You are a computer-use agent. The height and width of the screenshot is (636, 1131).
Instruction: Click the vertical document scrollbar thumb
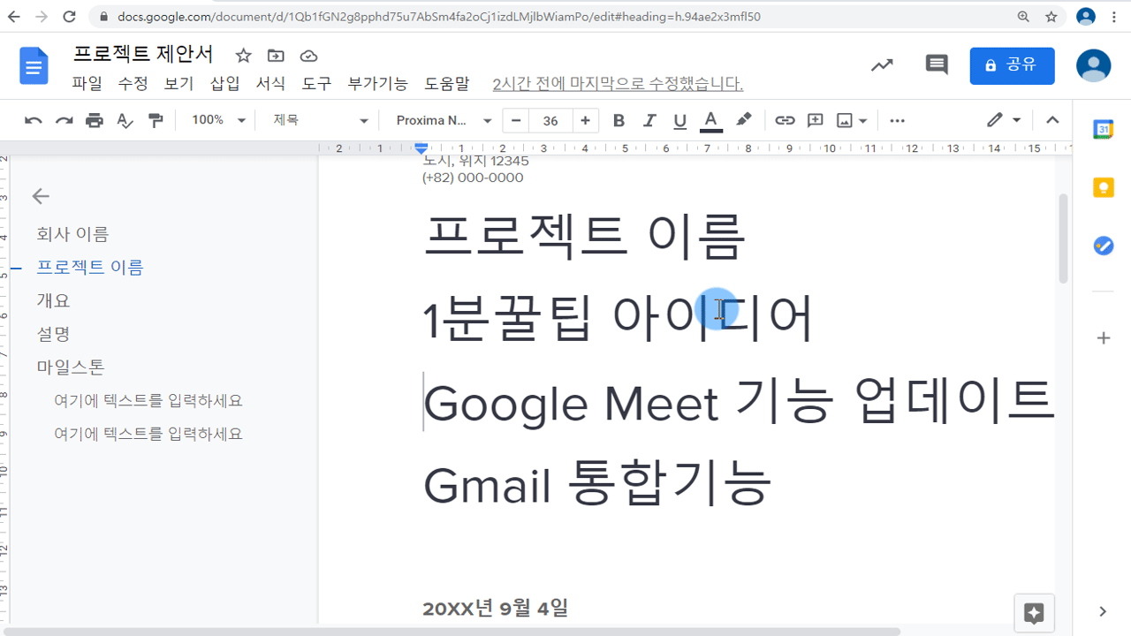[1064, 237]
